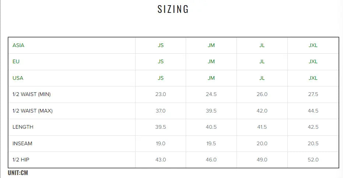
Task: Click the INSEAM row label
Action: tap(22, 143)
